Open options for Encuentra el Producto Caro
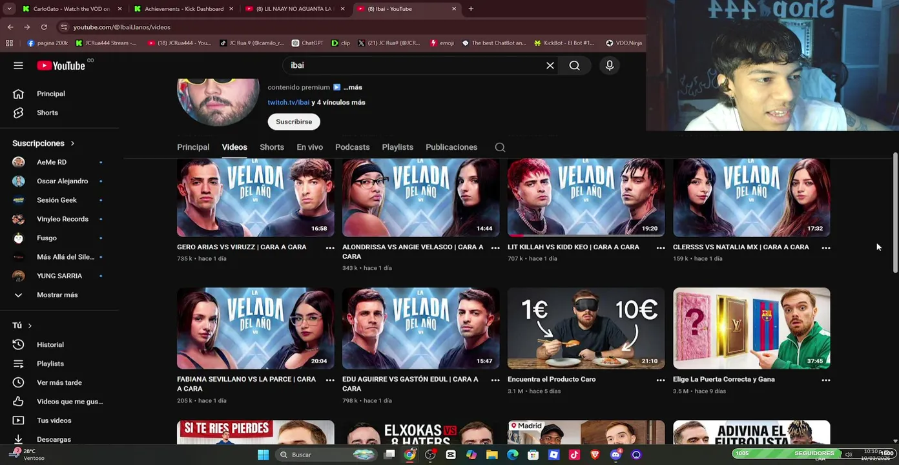 661,380
